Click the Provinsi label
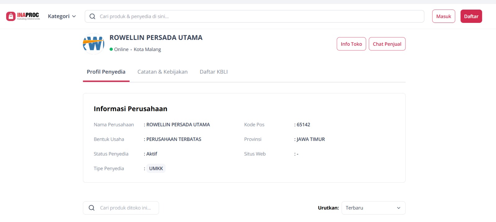The image size is (496, 222). point(253,139)
